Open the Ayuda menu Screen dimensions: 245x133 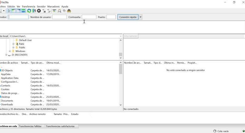(x=65, y=7)
